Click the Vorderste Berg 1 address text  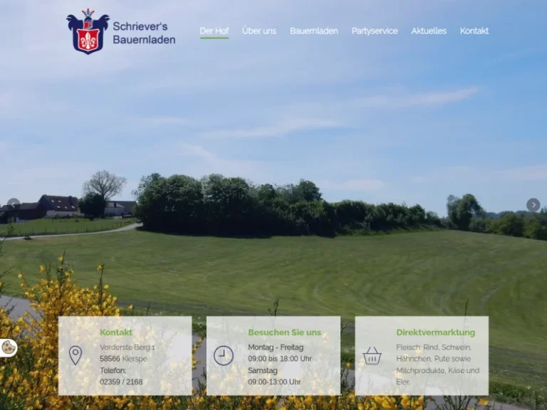tap(127, 347)
